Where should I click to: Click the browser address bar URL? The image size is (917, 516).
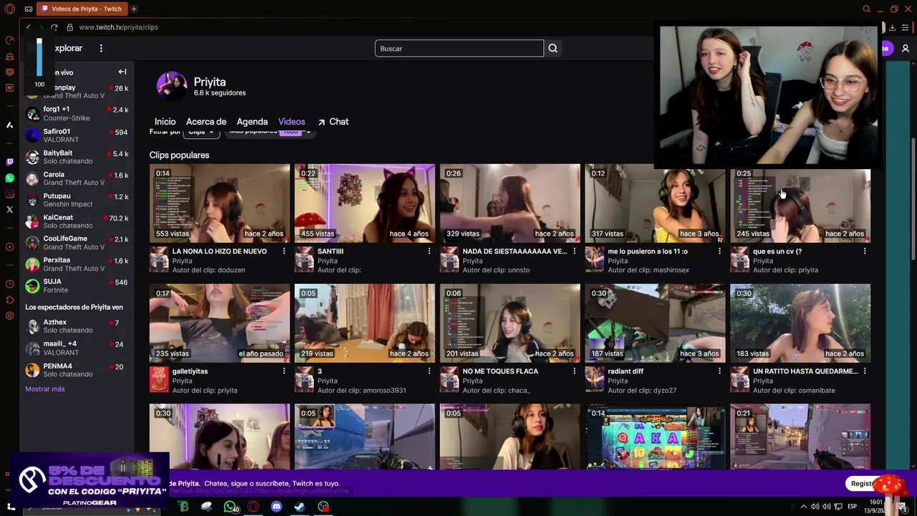coord(118,27)
